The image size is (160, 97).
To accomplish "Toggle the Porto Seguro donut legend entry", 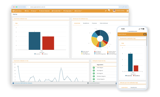I will (x=98, y=53).
